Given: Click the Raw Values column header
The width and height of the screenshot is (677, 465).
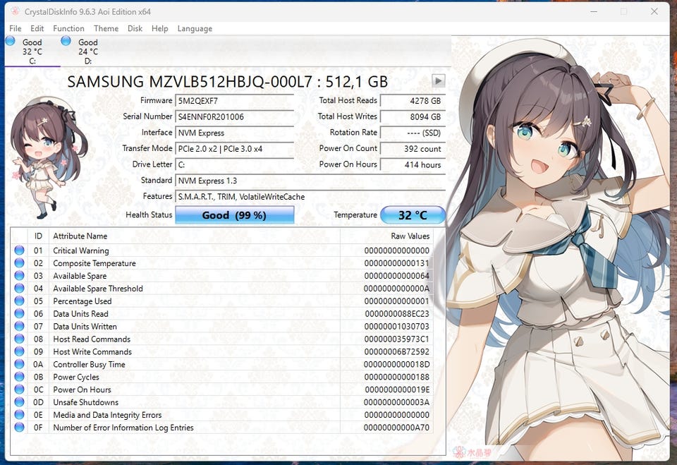Looking at the screenshot, I should tap(410, 236).
